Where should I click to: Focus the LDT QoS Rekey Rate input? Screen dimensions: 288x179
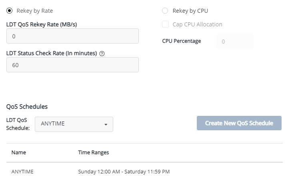(x=72, y=36)
